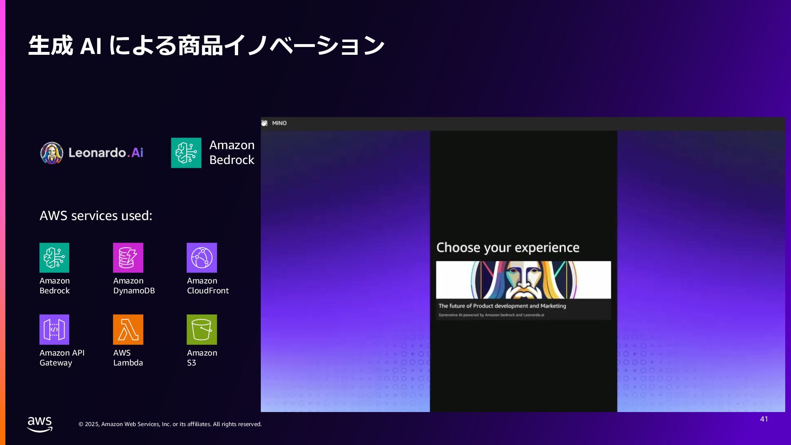
Task: Select the Amazon API Gateway icon
Action: click(x=54, y=329)
